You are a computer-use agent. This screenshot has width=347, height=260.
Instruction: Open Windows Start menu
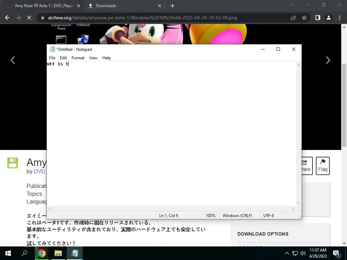[8, 253]
